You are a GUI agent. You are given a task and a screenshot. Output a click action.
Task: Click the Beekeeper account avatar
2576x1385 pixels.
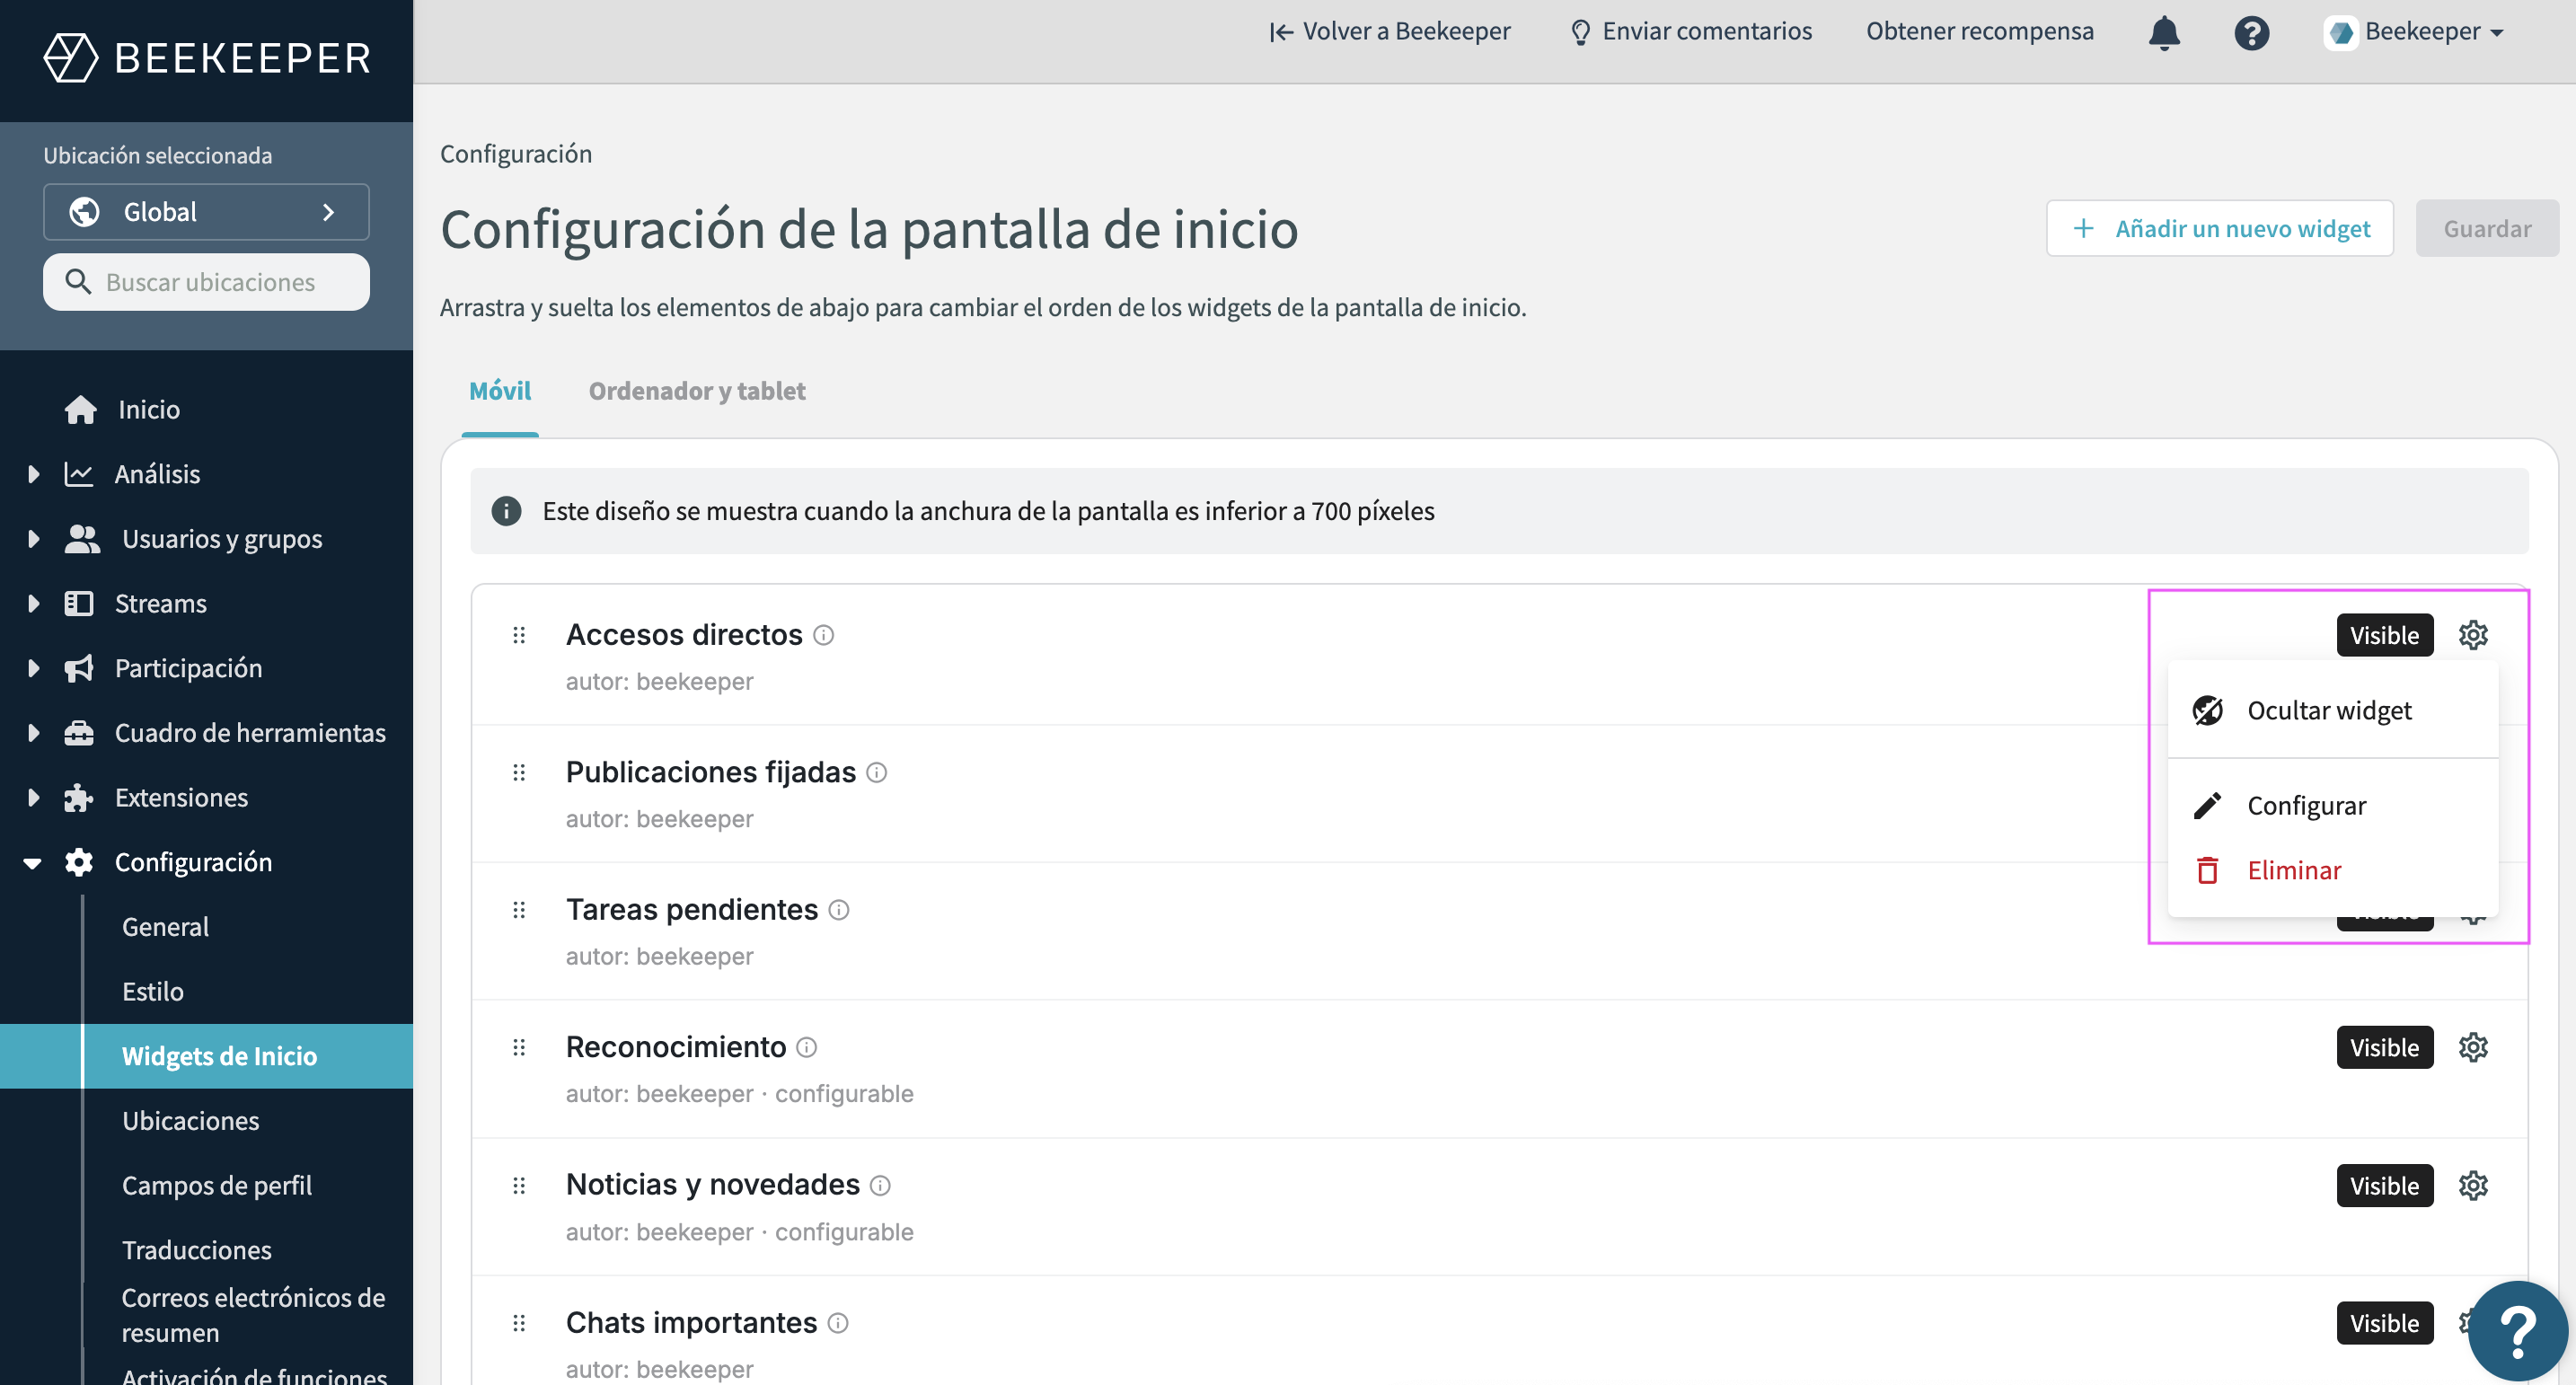2341,32
